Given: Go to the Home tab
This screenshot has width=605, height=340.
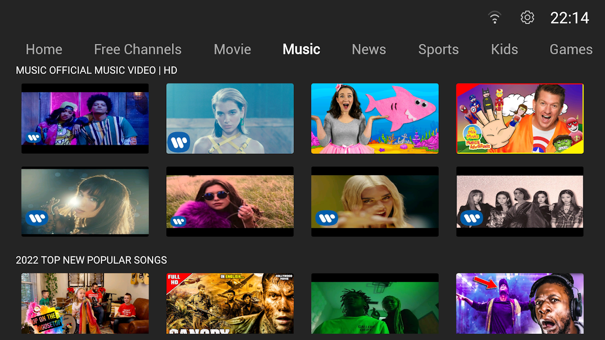Looking at the screenshot, I should 44,49.
